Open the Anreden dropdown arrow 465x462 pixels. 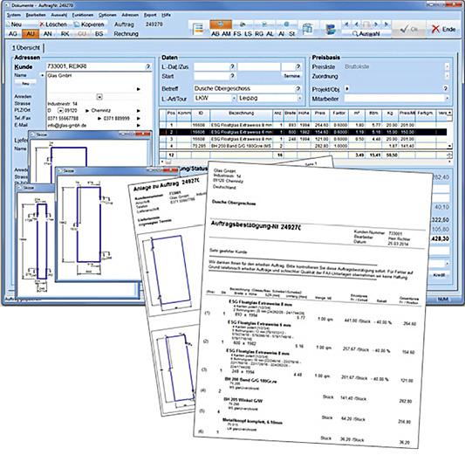(99, 97)
